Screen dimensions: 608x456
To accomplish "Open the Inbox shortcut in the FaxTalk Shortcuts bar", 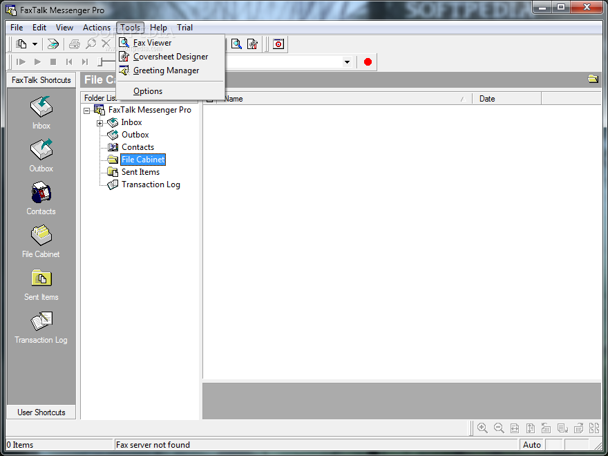I will (41, 113).
